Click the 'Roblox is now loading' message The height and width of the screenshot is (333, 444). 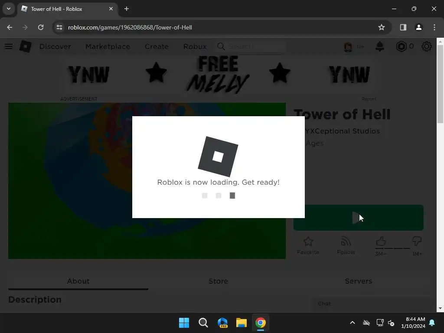click(219, 182)
